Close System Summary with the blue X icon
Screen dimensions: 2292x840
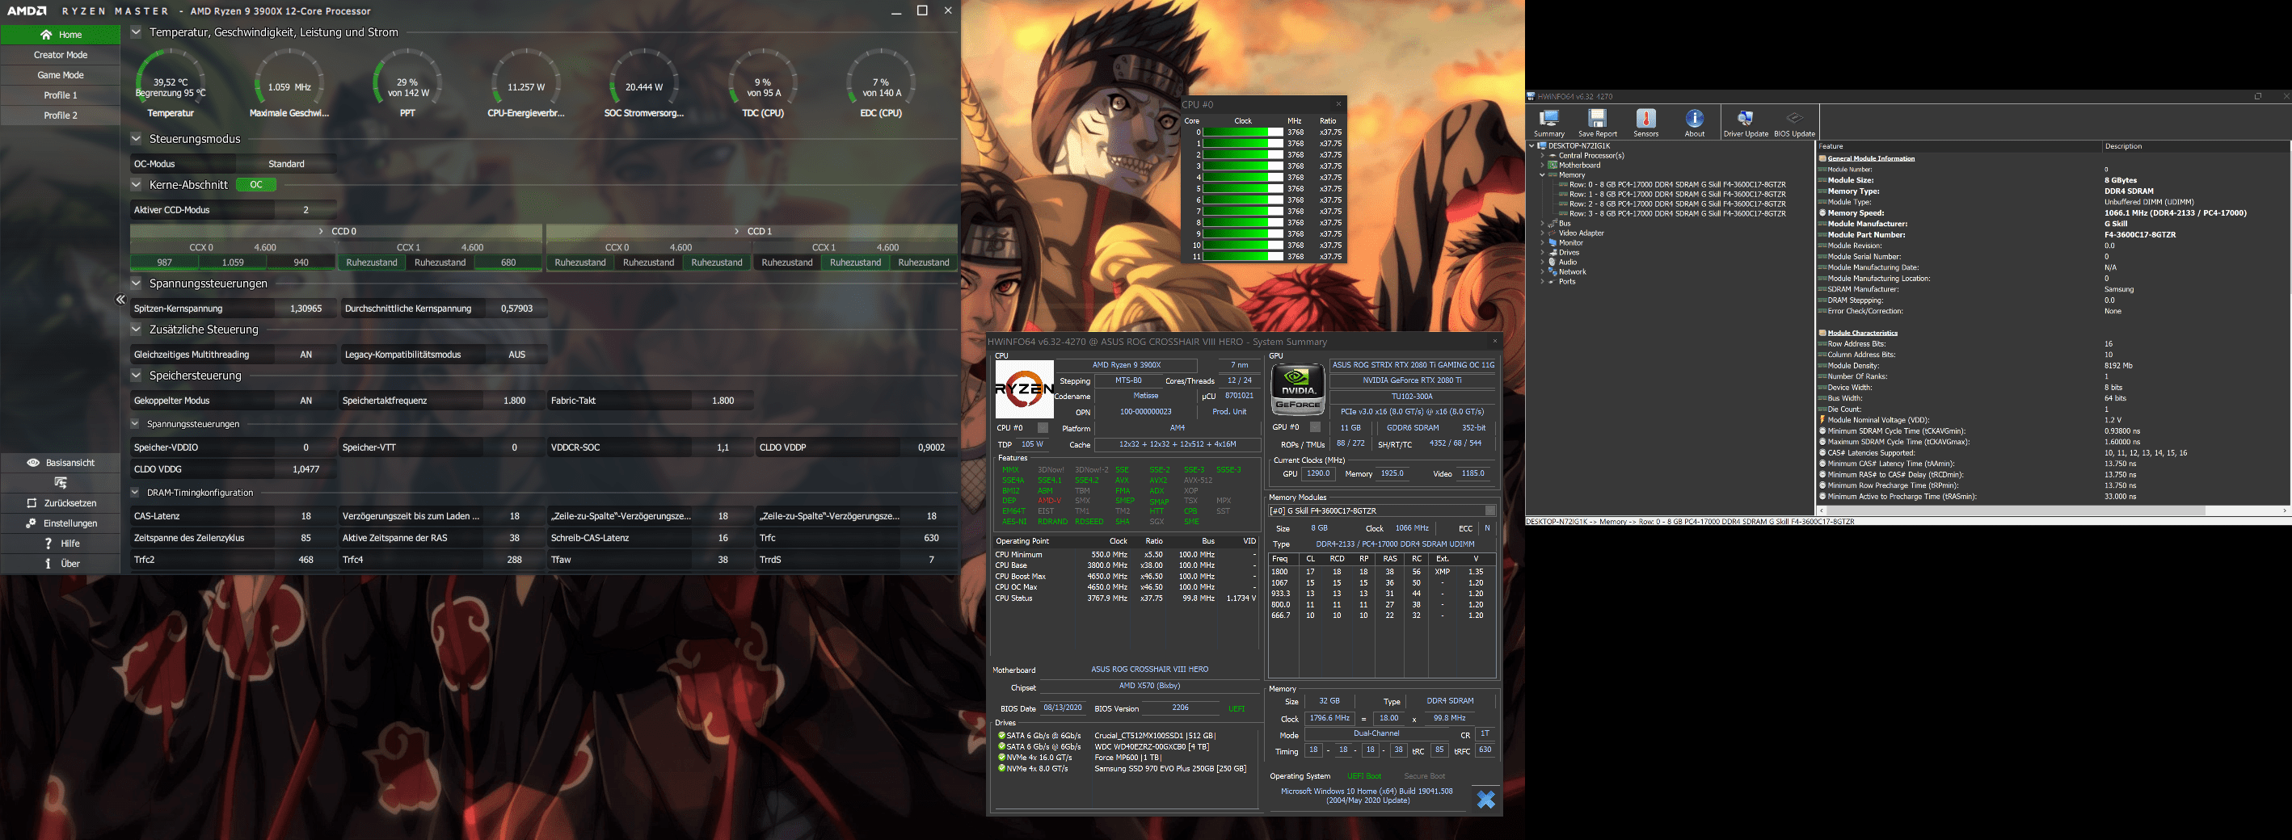(1486, 799)
